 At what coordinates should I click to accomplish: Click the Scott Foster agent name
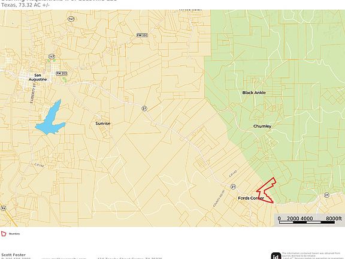point(13,255)
